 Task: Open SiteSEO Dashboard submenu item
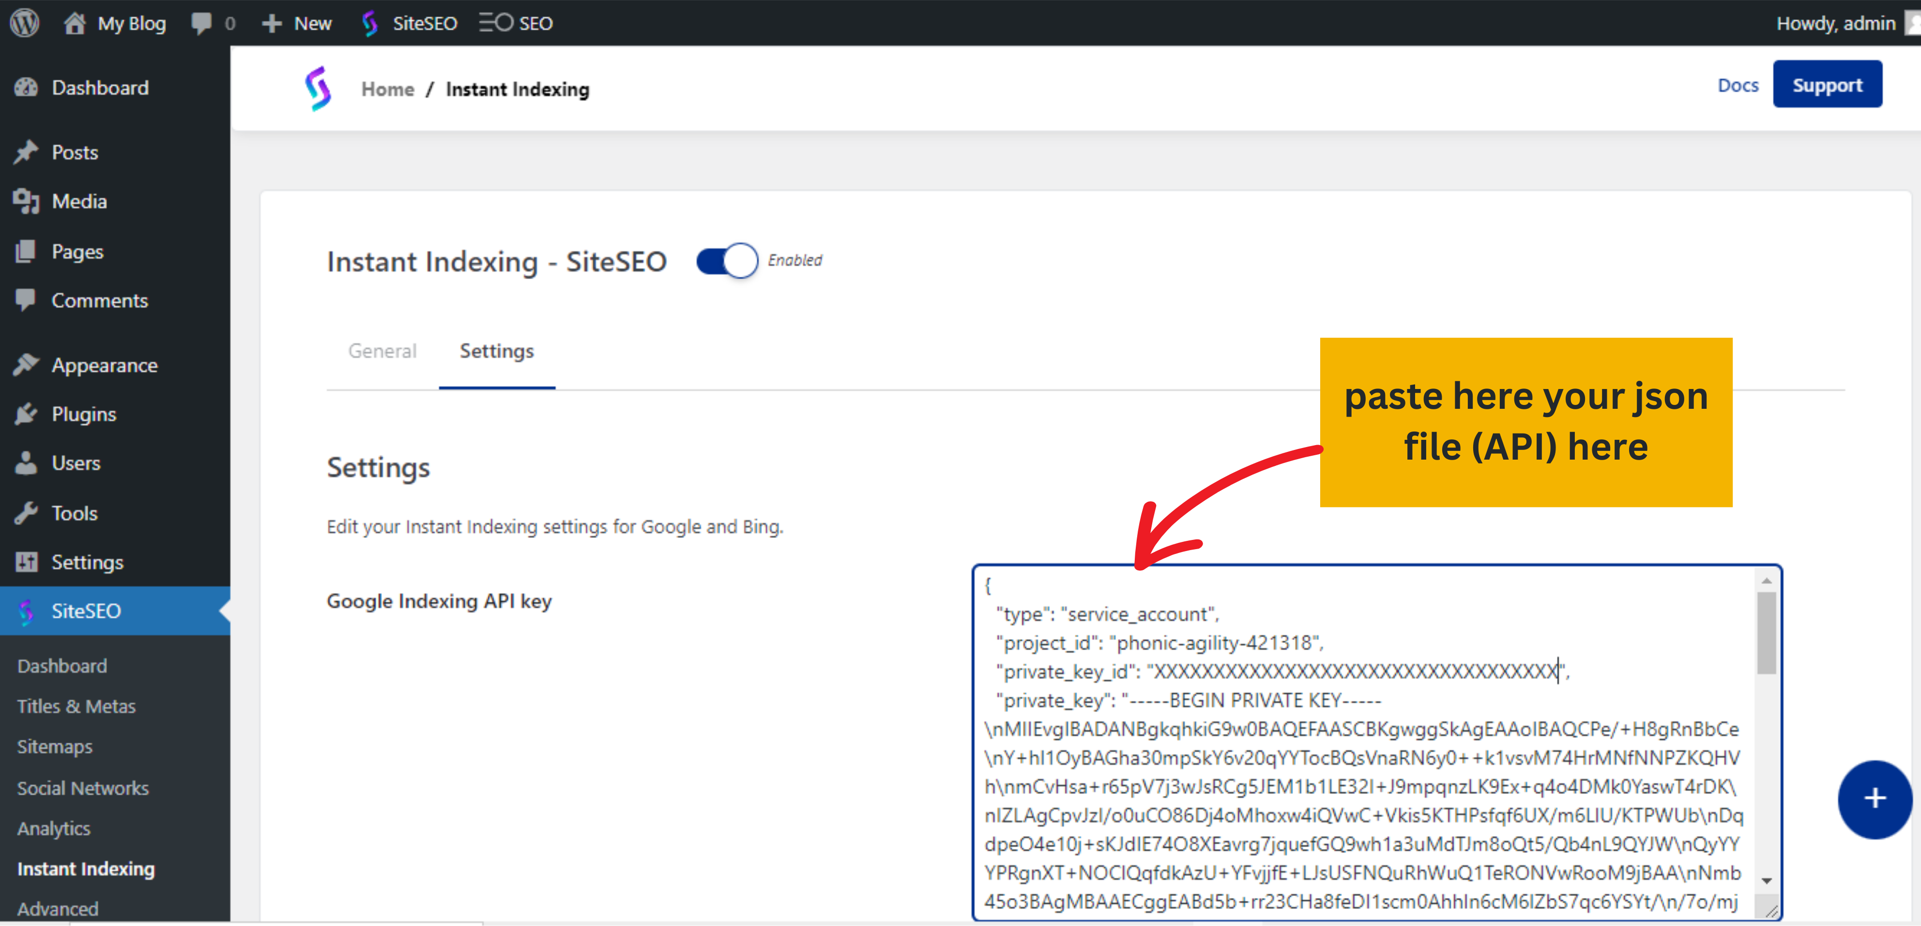(62, 666)
